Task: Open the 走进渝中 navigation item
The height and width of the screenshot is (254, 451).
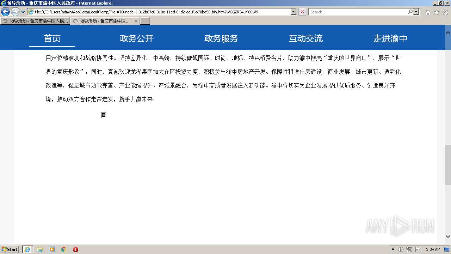Action: click(390, 38)
